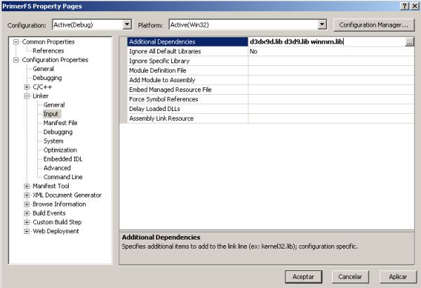Image resolution: width=421 pixels, height=288 pixels.
Task: Expand the Custom Build Step node
Action: pos(27,222)
